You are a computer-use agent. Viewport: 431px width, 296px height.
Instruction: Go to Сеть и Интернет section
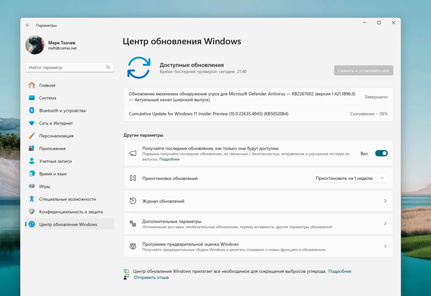[56, 123]
